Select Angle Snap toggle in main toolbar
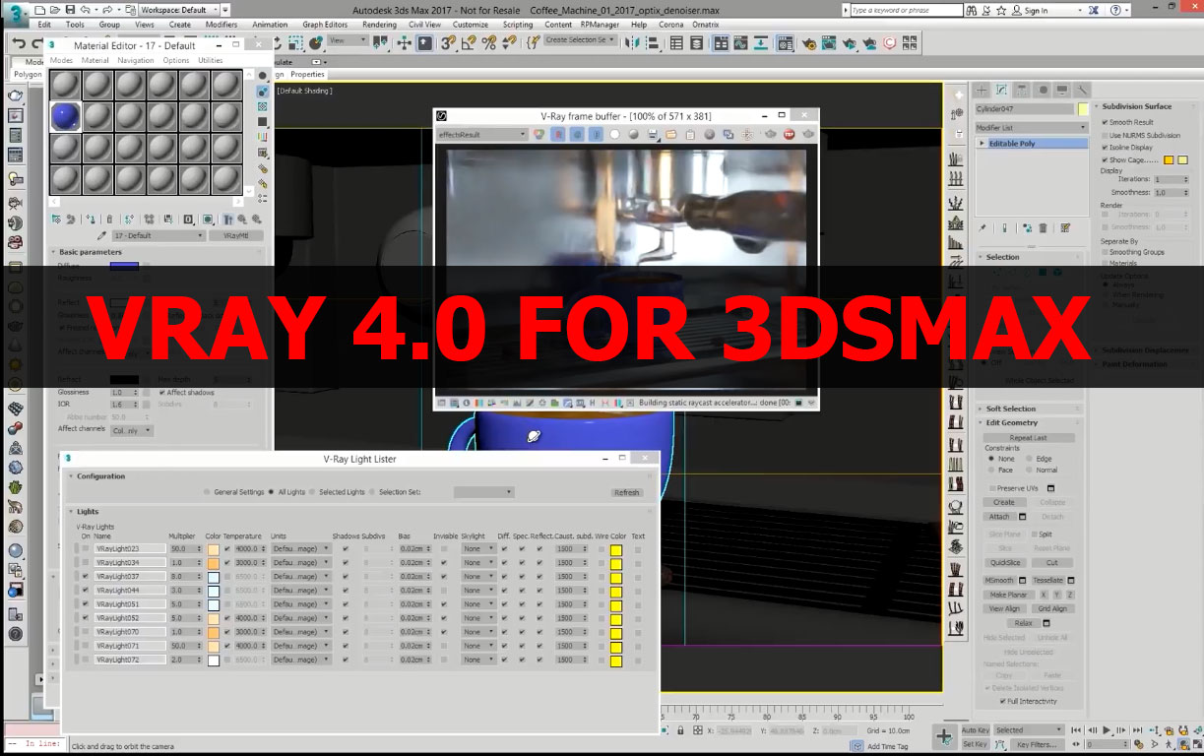Screen dimensions: 1204x756 469,43
